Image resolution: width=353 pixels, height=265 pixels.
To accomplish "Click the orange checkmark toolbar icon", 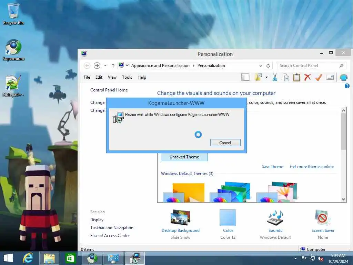I will click(319, 77).
